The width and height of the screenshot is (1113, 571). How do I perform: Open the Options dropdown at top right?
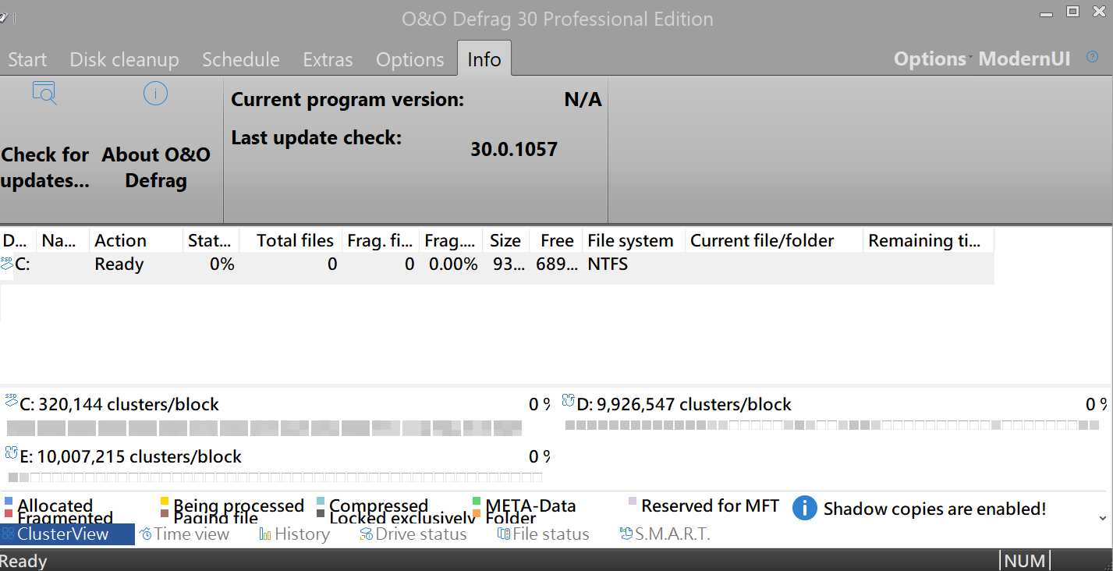[x=930, y=59]
